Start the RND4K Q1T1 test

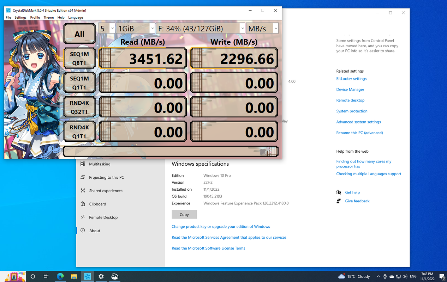coord(79,132)
